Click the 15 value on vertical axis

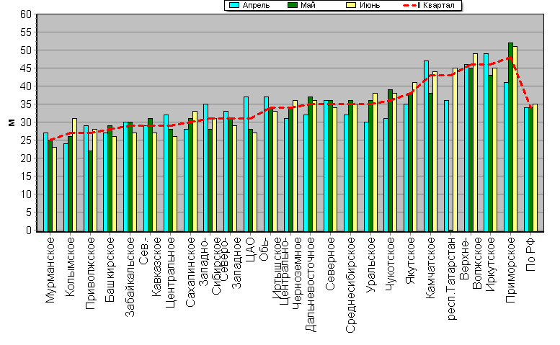coord(26,176)
